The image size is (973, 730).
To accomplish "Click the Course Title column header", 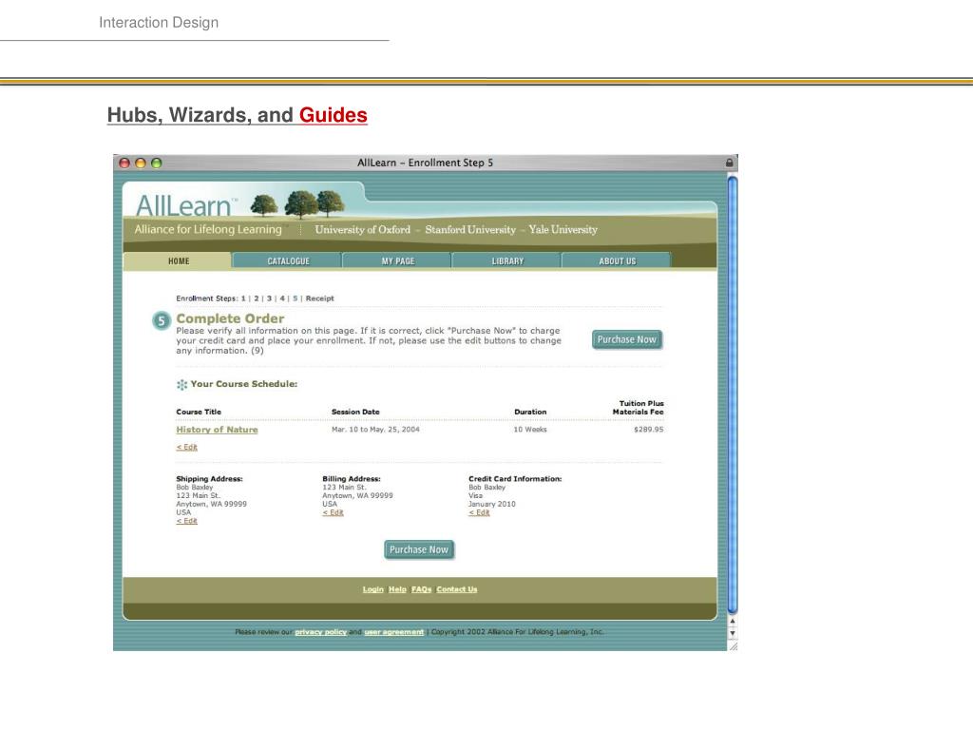I will click(x=199, y=413).
